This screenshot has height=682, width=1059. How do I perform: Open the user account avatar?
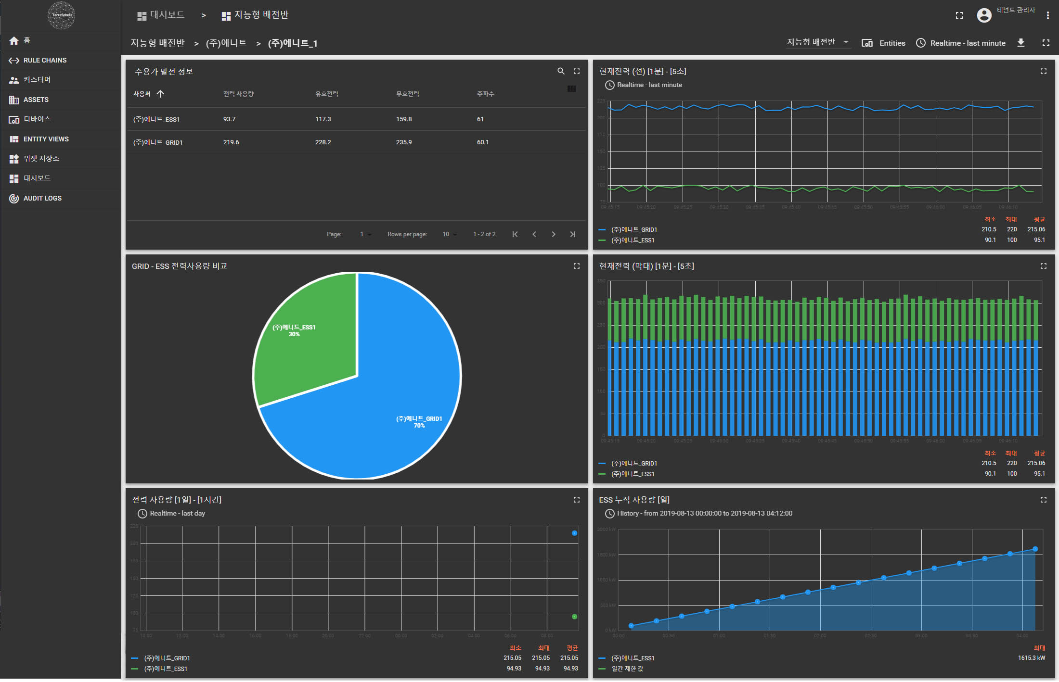(984, 15)
